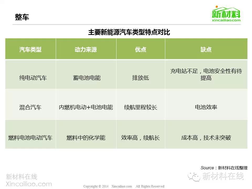Select the 排放低 cell
252x189 pixels.
[x=141, y=75]
